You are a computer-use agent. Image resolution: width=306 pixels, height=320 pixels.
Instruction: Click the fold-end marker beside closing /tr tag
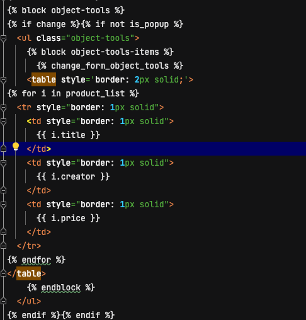coord(3,246)
